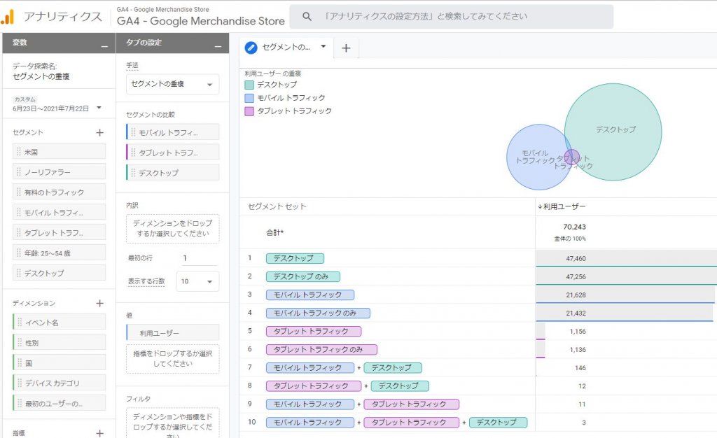Image resolution: width=717 pixels, height=438 pixels.
Task: Click the total 70,243 value
Action: 574,227
